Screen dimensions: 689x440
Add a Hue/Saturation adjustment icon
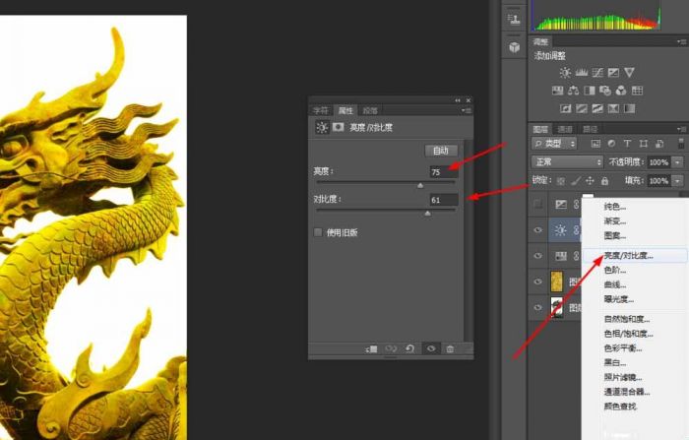pyautogui.click(x=558, y=91)
